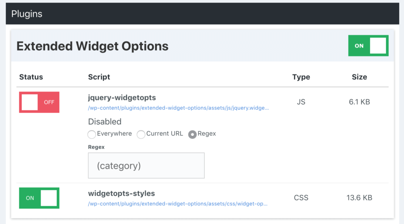Click the widgetopts-styles script name

pyautogui.click(x=121, y=193)
